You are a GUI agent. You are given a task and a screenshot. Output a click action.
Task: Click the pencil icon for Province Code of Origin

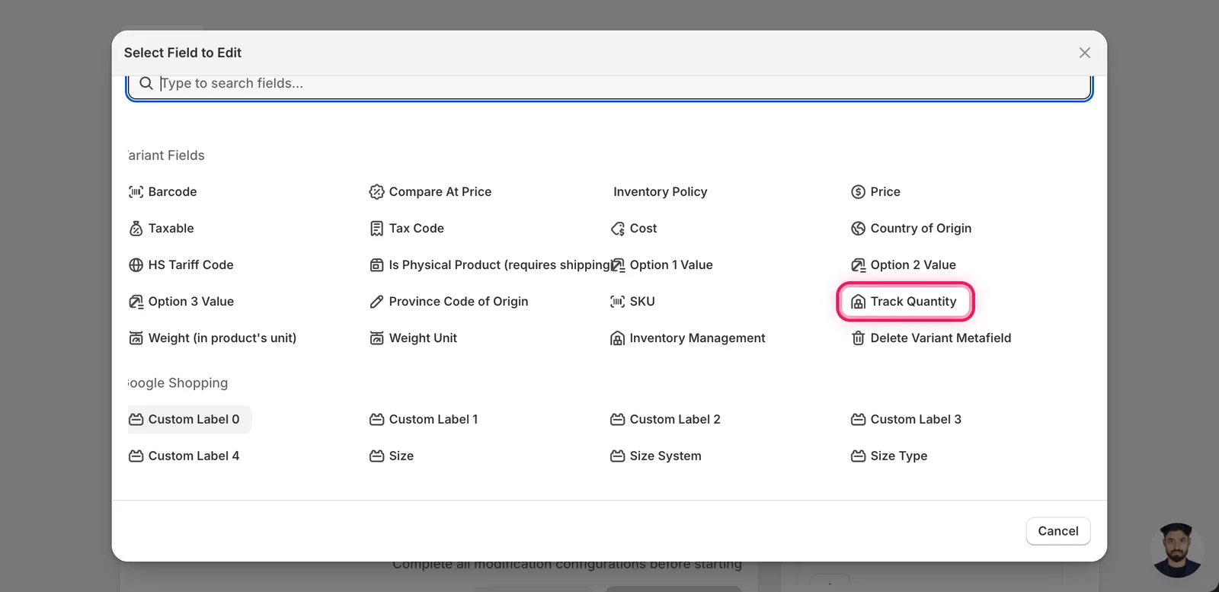376,302
